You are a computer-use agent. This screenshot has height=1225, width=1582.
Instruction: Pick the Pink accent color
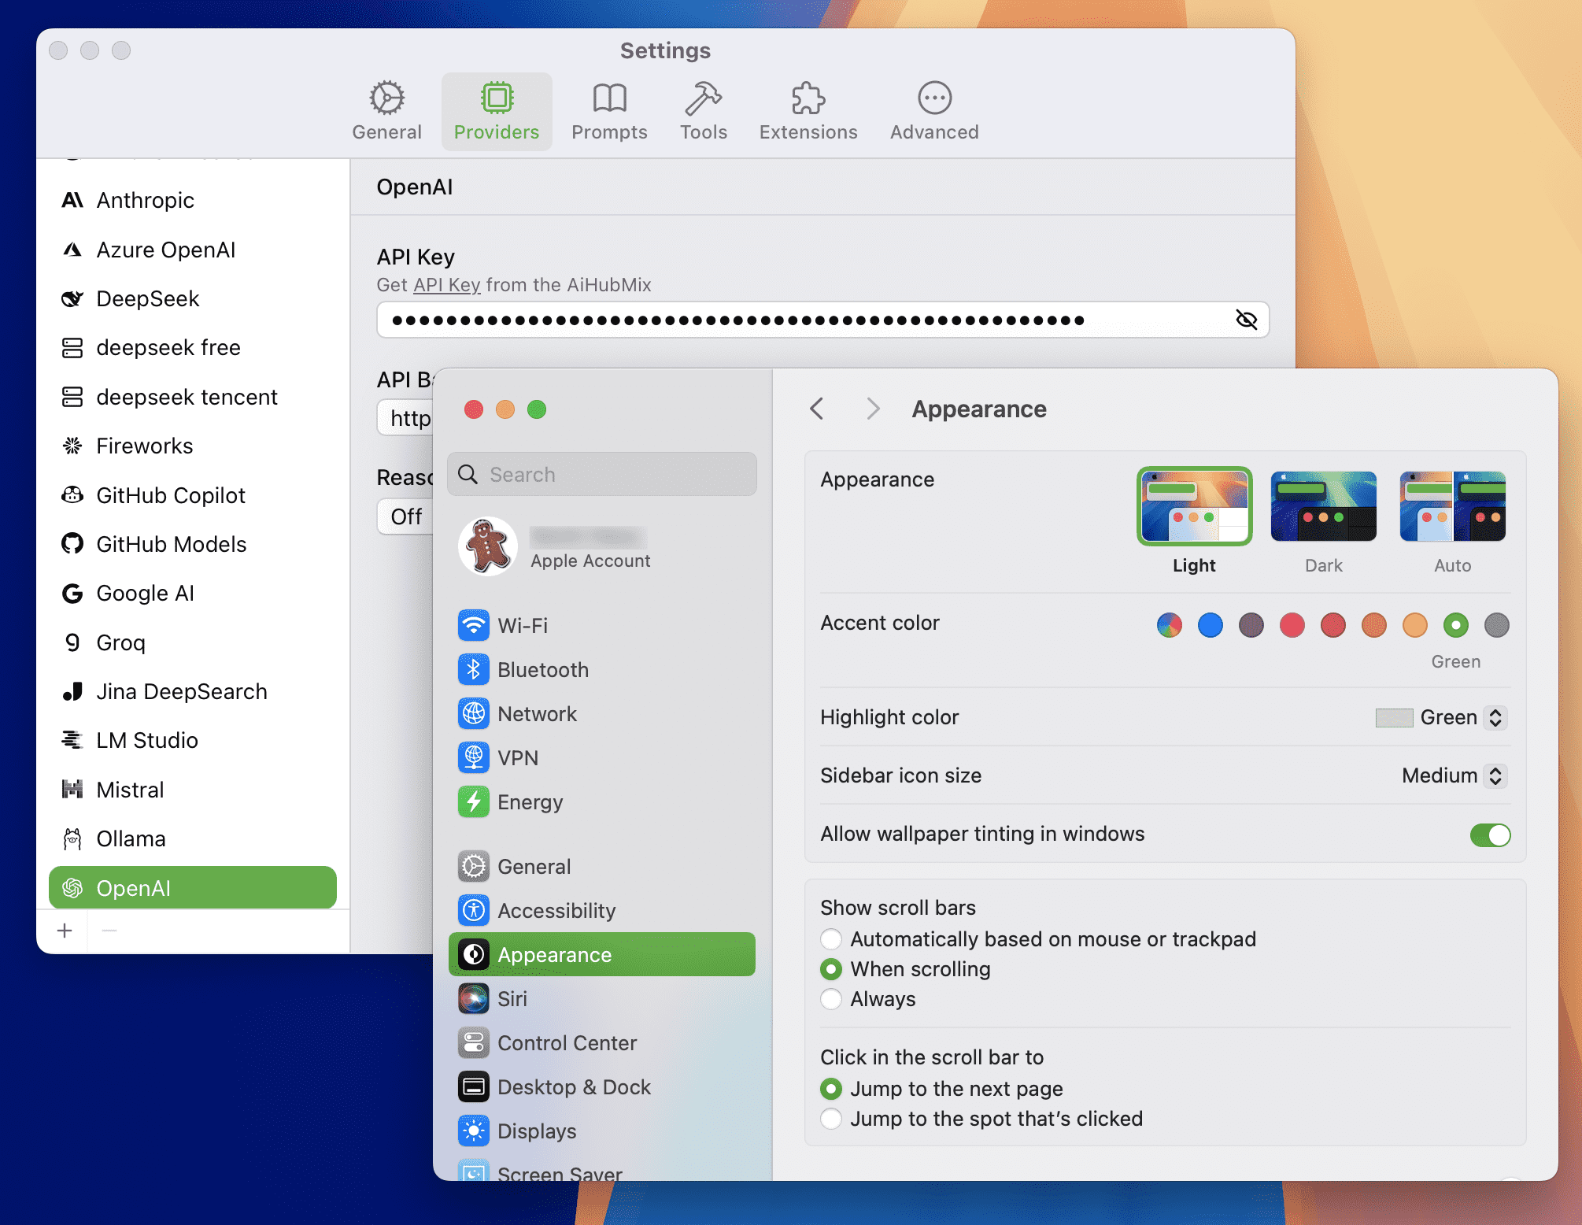tap(1292, 625)
